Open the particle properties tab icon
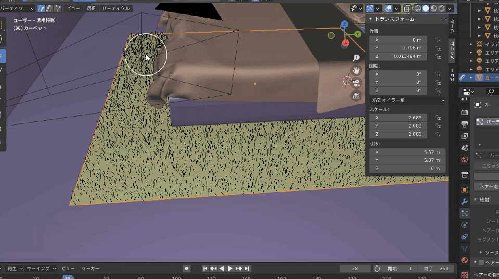This screenshot has width=499, height=279. [465, 213]
